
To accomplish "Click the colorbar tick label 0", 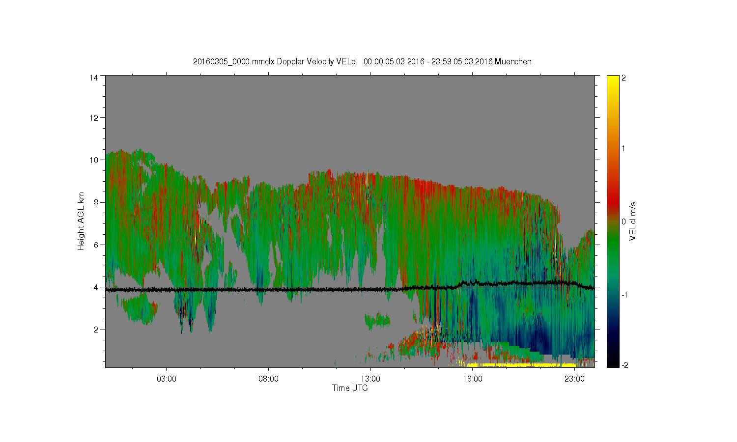I will click(x=624, y=221).
